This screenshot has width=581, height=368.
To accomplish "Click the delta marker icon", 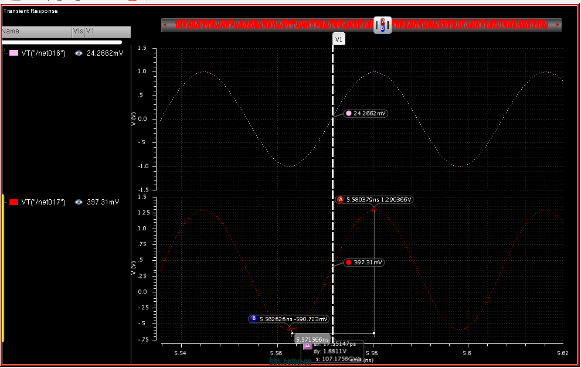I will coord(308,346).
